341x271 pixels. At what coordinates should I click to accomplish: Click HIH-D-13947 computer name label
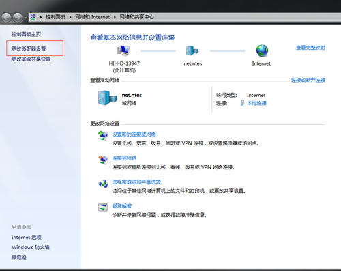(x=124, y=63)
